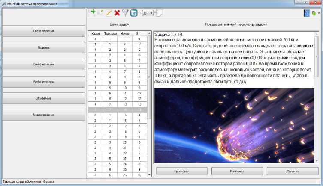The image size is (323, 186).
Task: Select the table row with number 18
Action: pyautogui.click(x=118, y=131)
